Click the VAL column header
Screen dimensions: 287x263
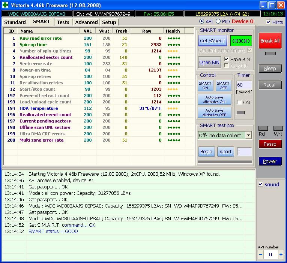88,31
